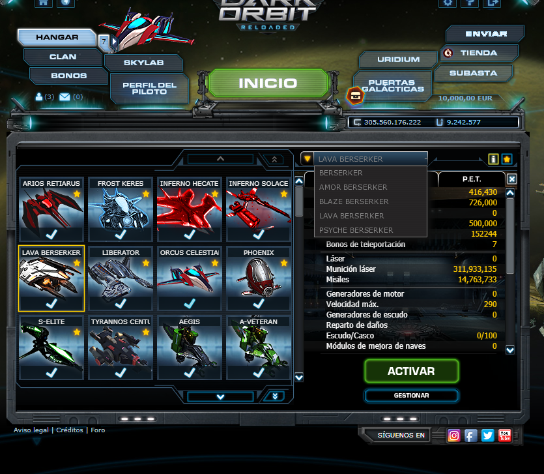Viewport: 544px width, 474px height.
Task: Select PSYCHE BERSERKER from design dropdown
Action: [x=371, y=230]
